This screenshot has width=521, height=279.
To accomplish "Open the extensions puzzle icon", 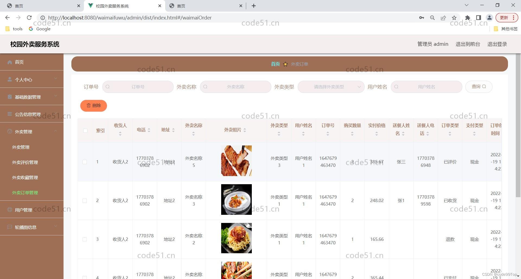I will (468, 18).
